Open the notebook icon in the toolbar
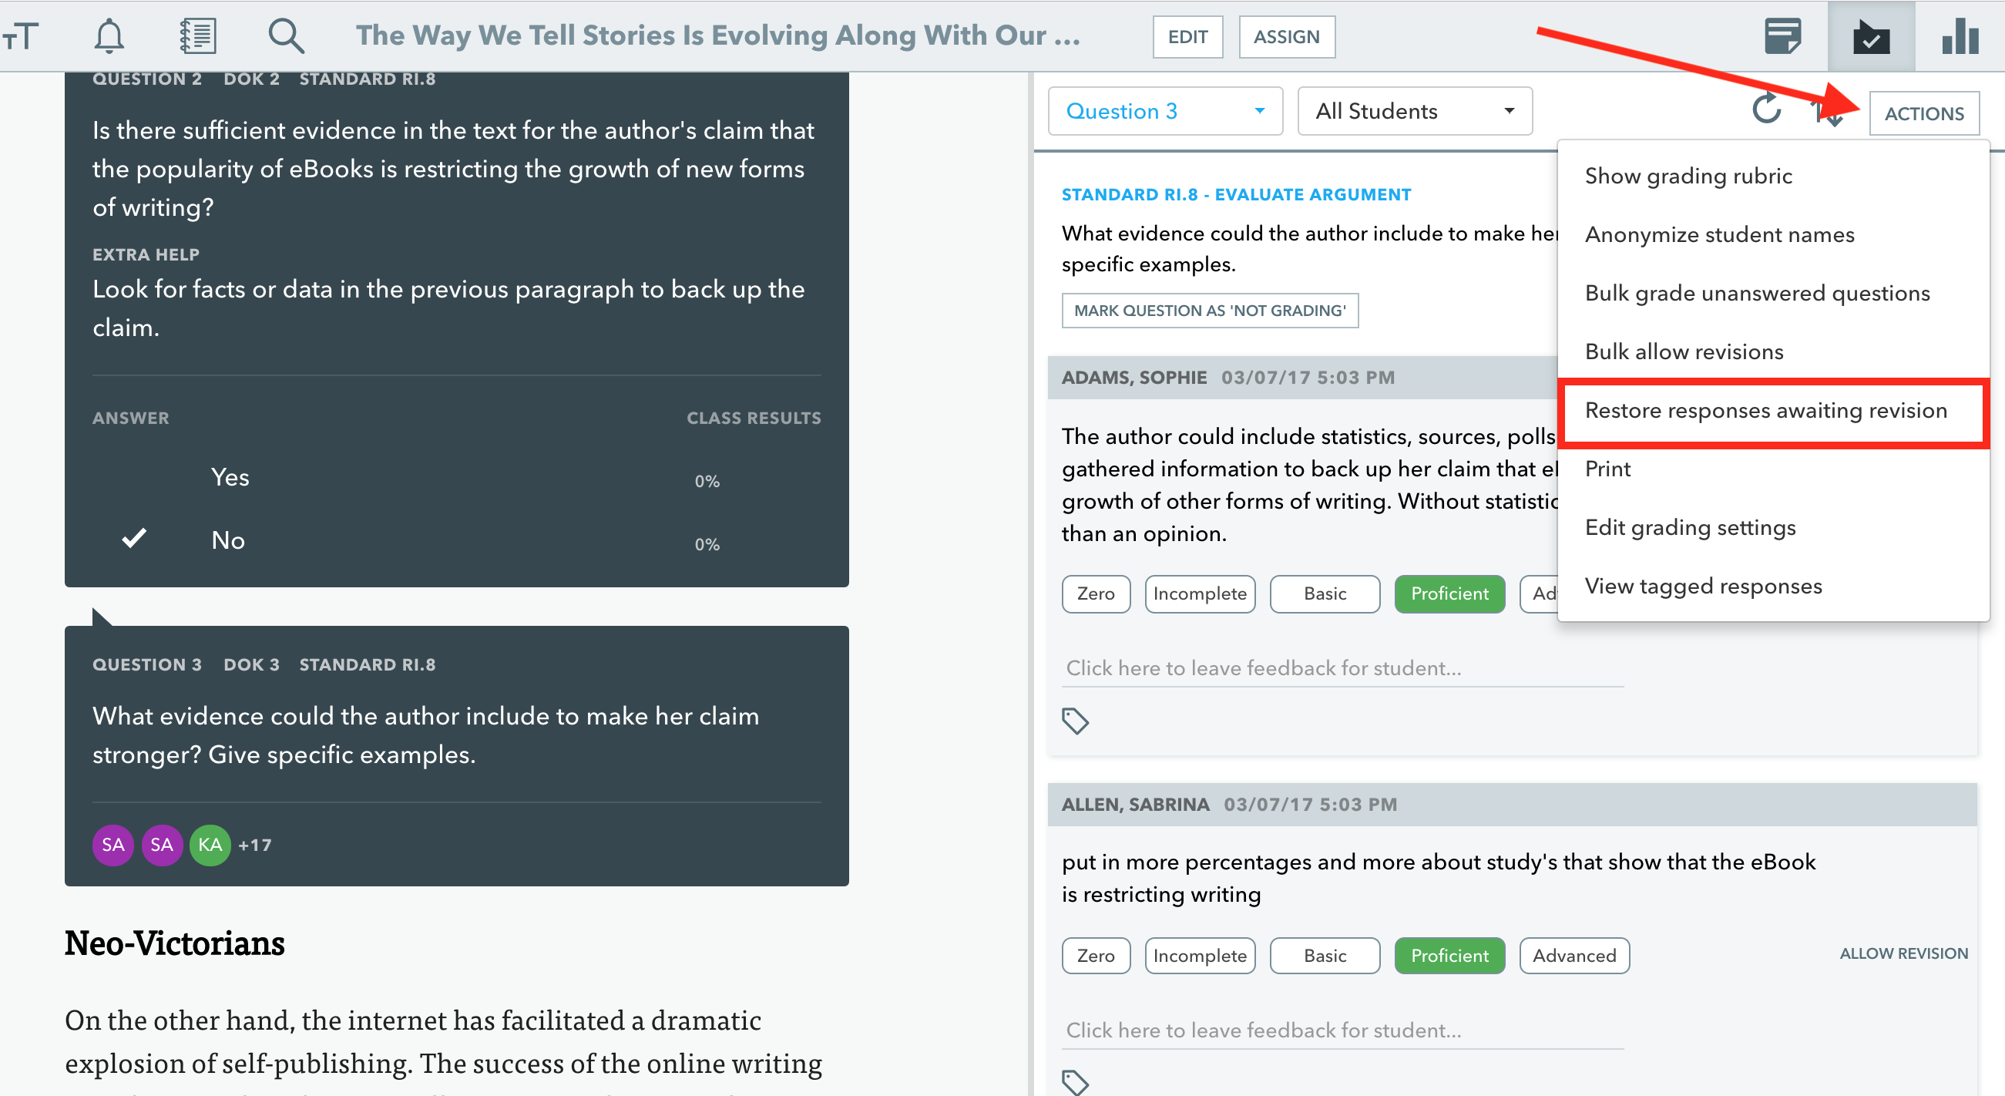 (x=198, y=35)
